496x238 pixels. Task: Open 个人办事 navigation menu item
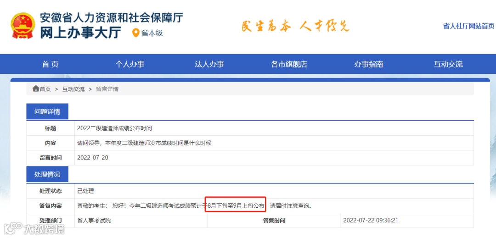[130, 64]
